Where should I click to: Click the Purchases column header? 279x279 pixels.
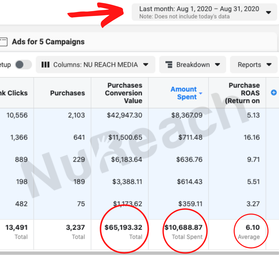click(x=67, y=93)
